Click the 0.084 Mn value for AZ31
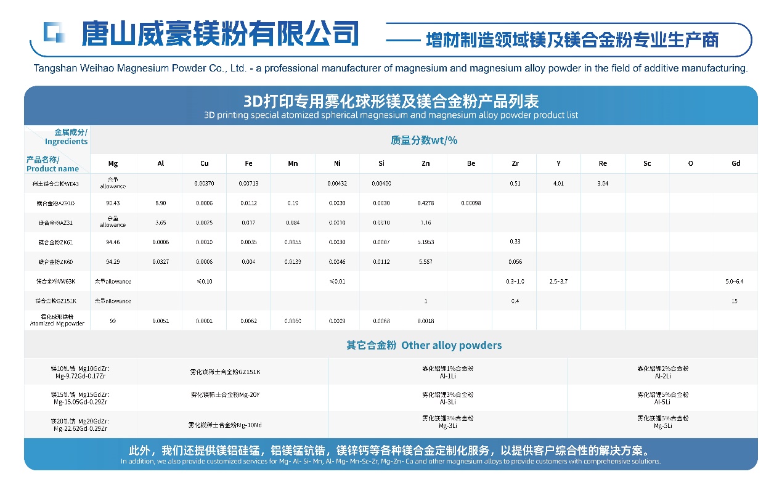The image size is (782, 490). 293,223
